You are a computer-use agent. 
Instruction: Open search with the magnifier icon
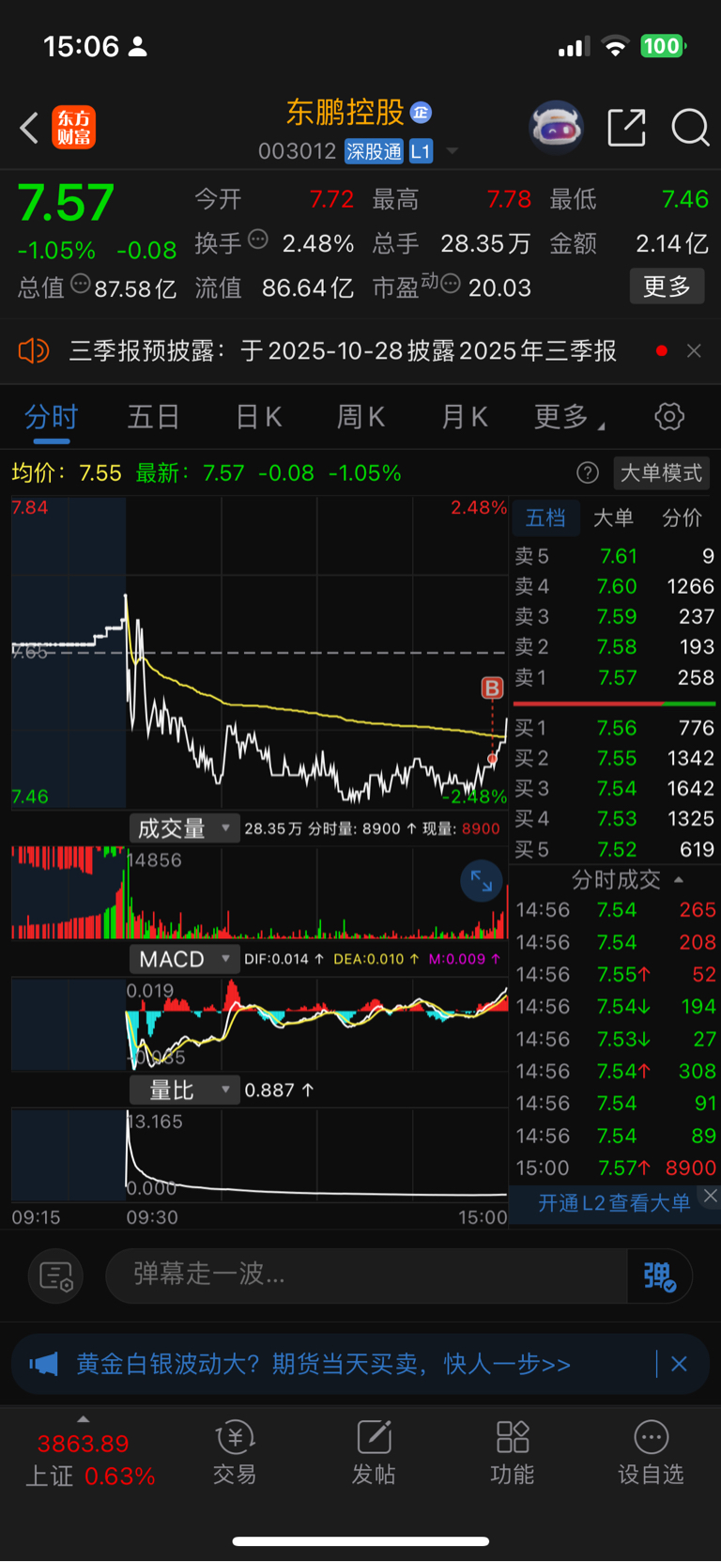[690, 128]
